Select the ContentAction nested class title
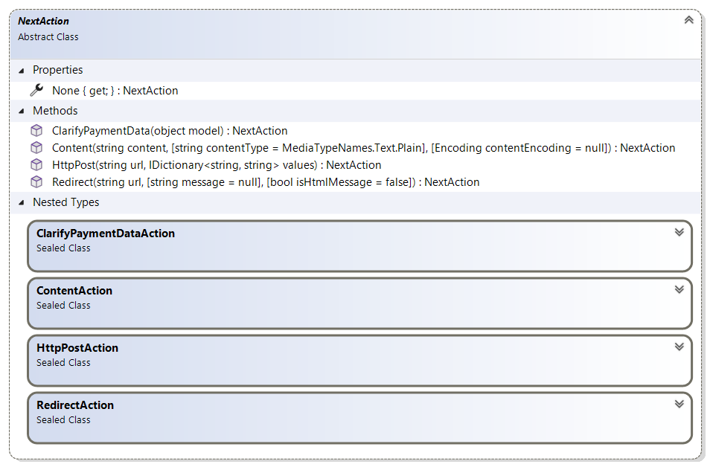This screenshot has width=710, height=467. point(74,291)
